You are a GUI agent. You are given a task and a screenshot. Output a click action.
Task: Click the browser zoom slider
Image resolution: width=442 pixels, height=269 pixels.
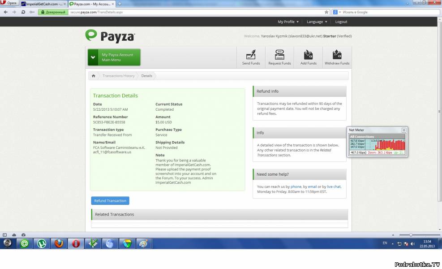411,235
